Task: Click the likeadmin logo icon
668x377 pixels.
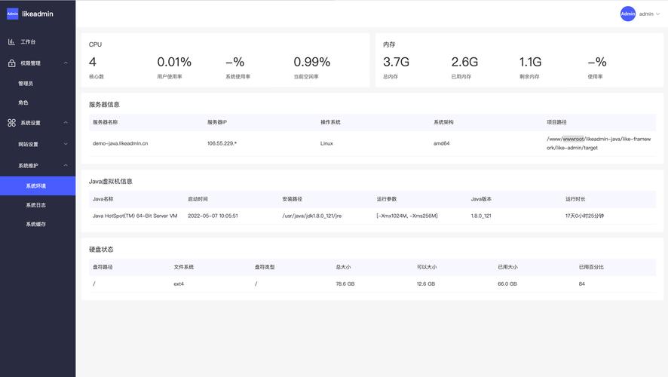Action: (x=12, y=14)
